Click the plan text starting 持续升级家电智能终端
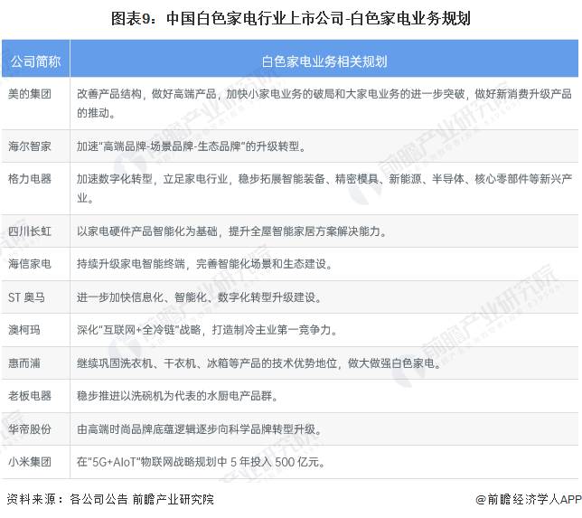Viewport: 582px width, 518px height. tap(205, 264)
